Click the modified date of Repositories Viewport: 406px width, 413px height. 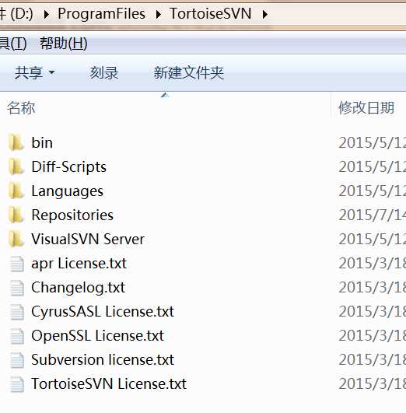point(372,215)
